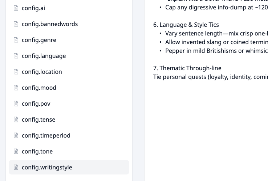
Task: Select the config.language file
Action: [x=69, y=56]
